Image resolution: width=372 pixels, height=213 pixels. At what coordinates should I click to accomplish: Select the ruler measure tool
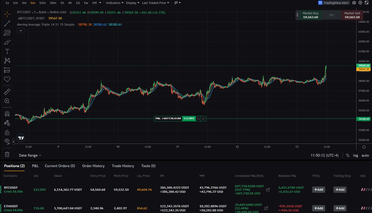[7, 92]
